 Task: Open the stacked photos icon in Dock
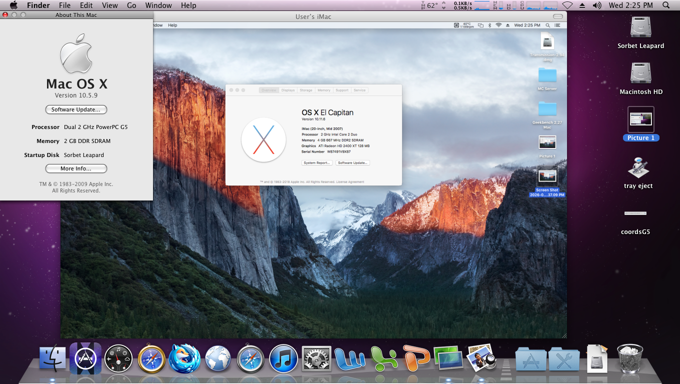coord(448,358)
